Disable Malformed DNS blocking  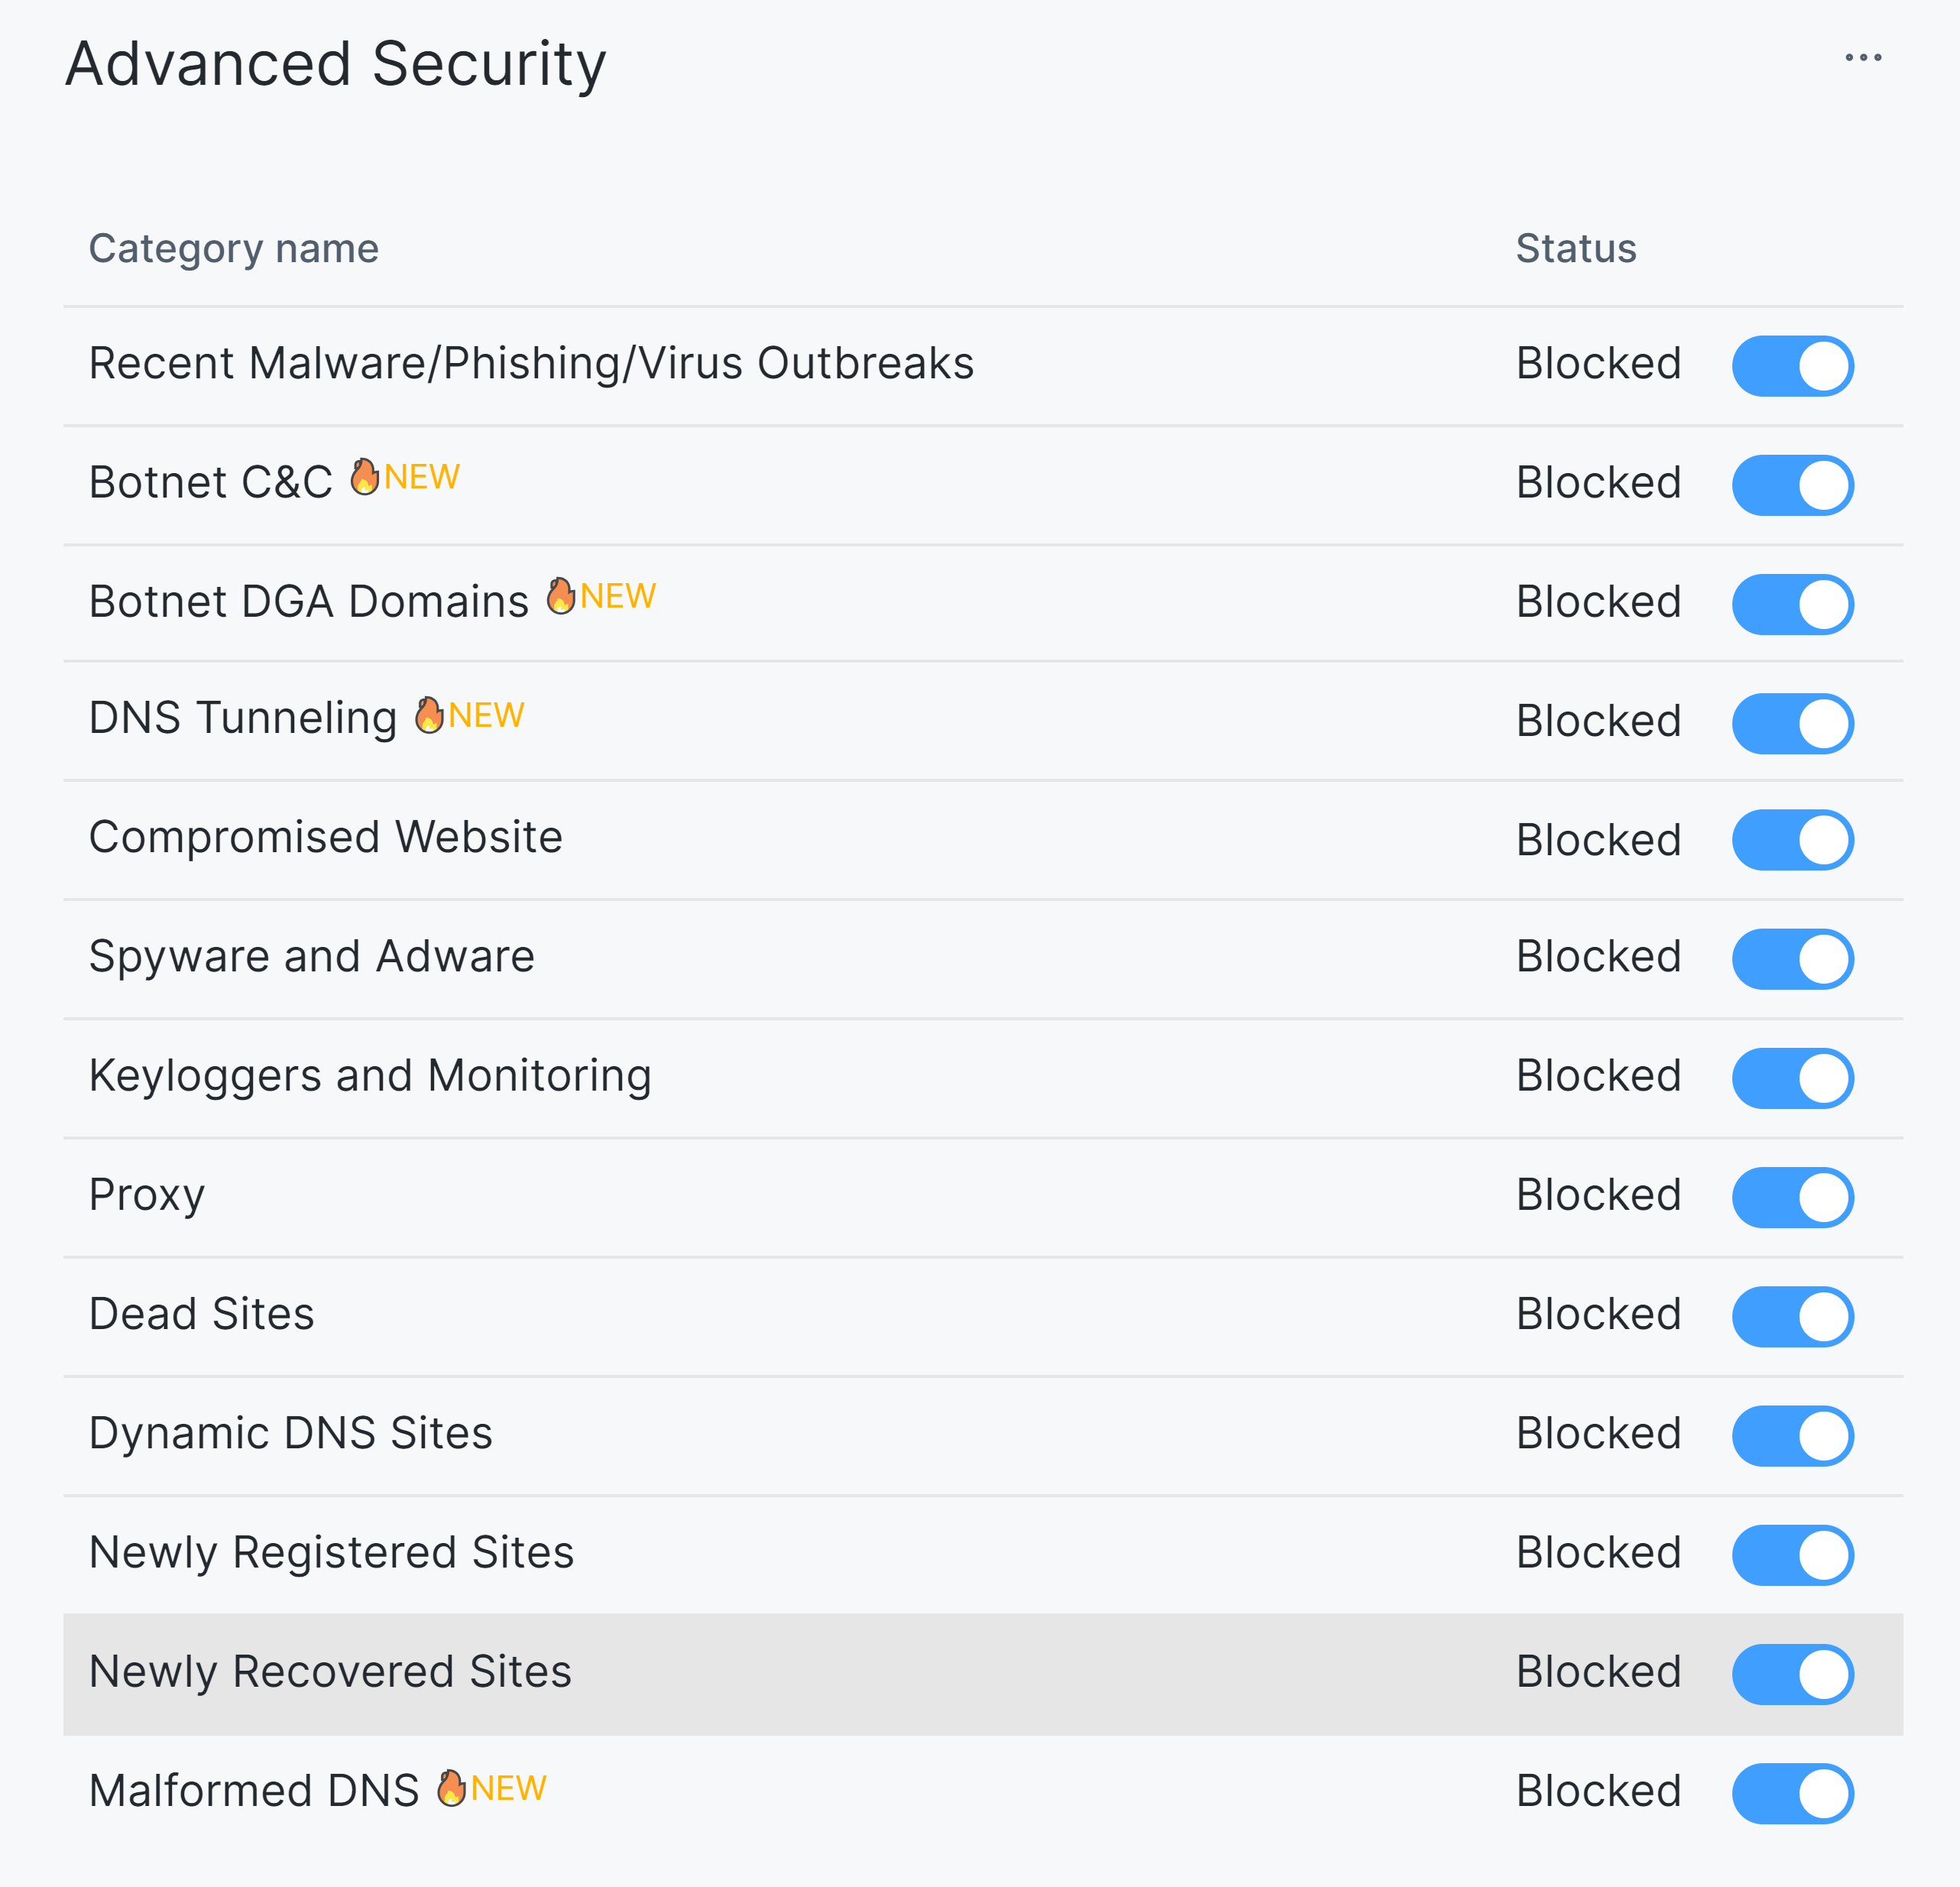coord(1793,1791)
